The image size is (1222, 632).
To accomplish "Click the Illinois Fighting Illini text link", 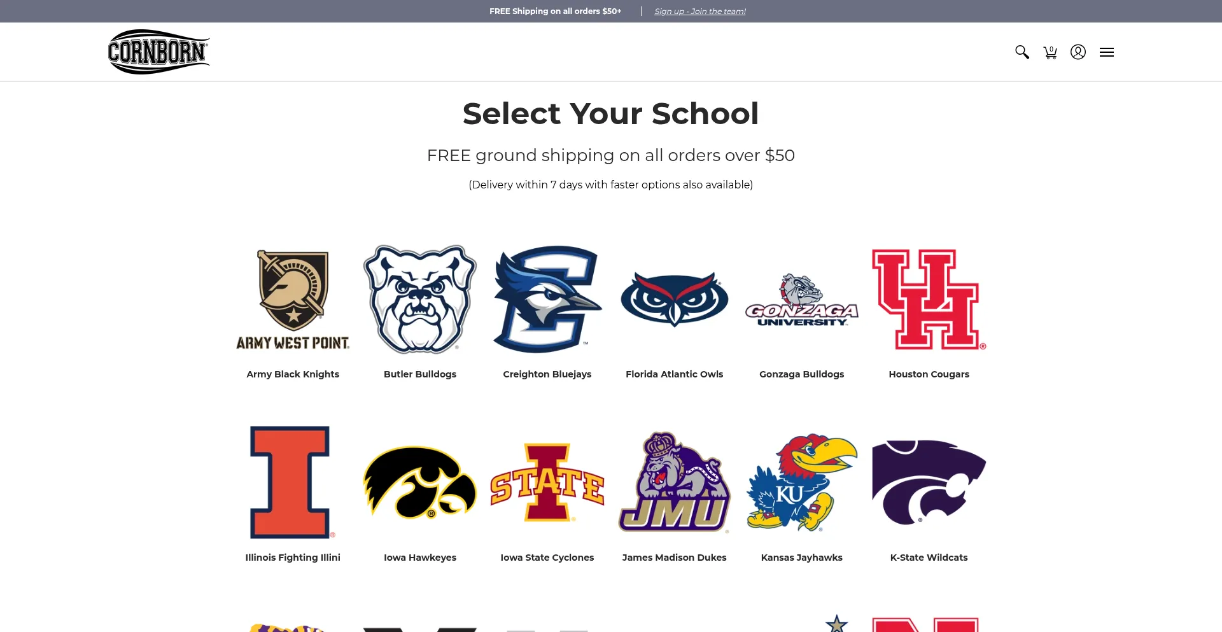I will click(293, 558).
